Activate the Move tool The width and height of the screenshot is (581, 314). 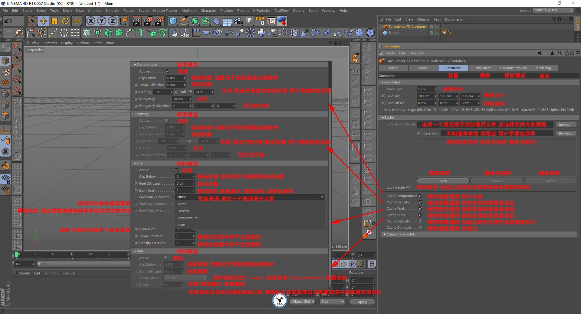coord(44,21)
